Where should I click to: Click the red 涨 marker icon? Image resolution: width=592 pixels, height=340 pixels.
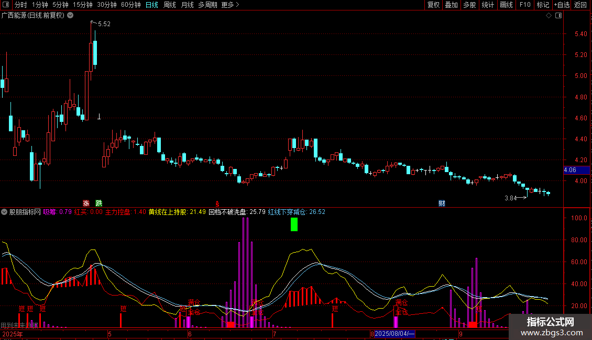86,203
